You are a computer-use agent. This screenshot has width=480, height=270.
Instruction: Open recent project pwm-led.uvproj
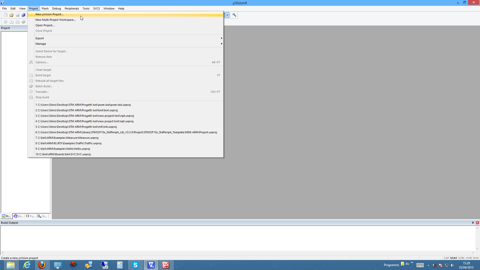[x=83, y=105]
